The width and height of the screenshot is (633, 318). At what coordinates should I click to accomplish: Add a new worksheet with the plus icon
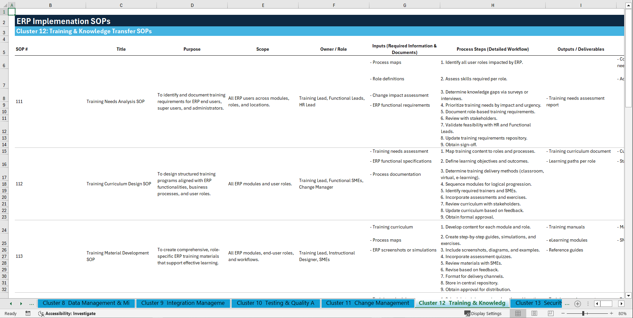coord(577,304)
